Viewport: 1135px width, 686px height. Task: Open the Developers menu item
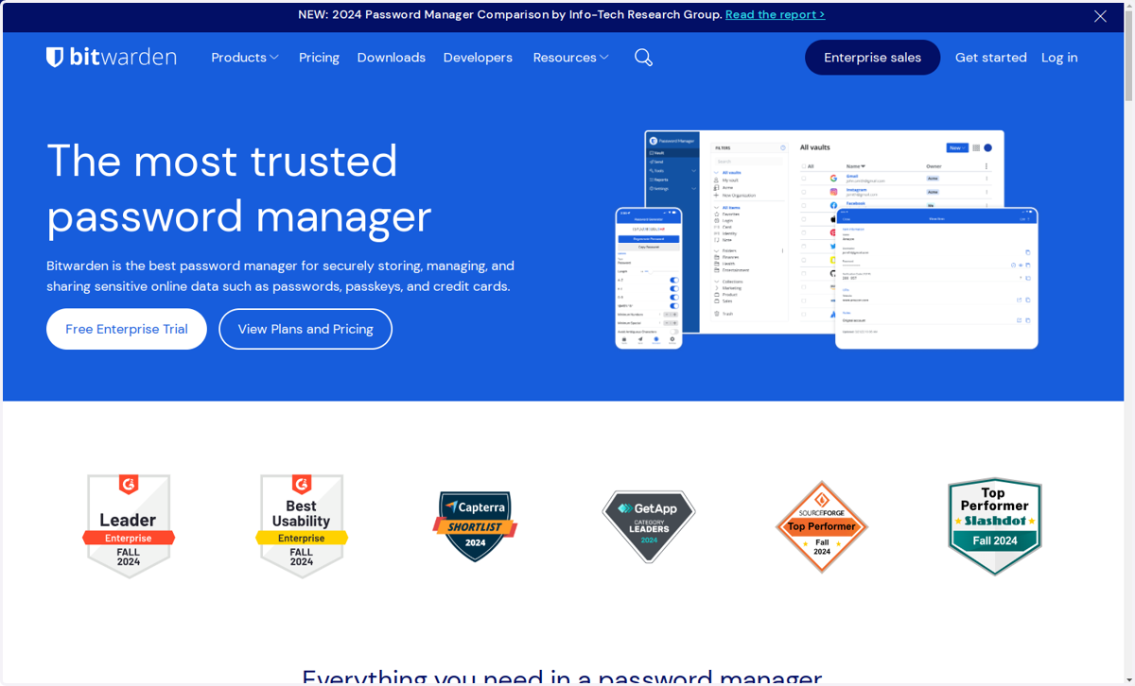(x=478, y=58)
